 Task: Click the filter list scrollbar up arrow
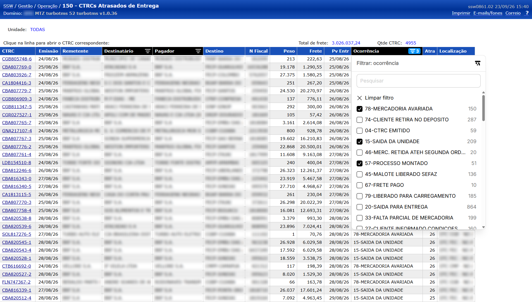coord(483,92)
